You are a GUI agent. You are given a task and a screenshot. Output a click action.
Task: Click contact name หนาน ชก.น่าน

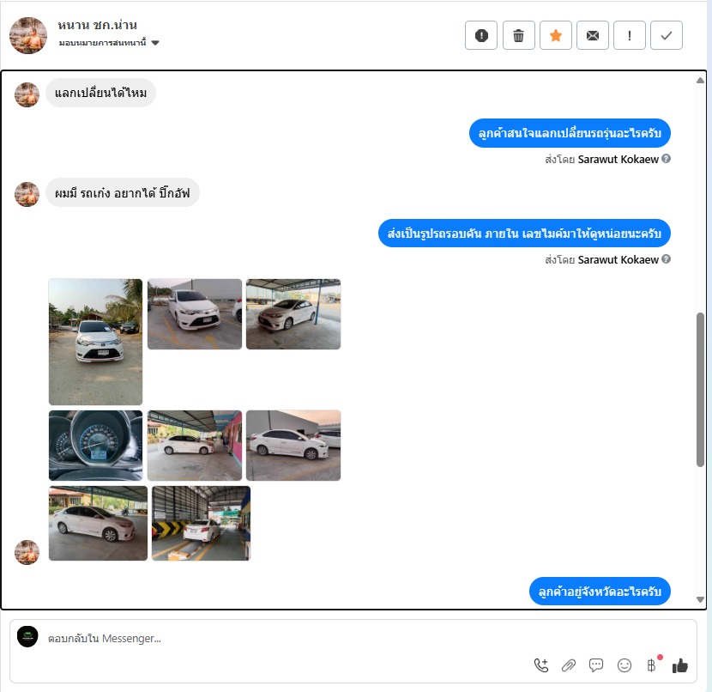pos(97,25)
